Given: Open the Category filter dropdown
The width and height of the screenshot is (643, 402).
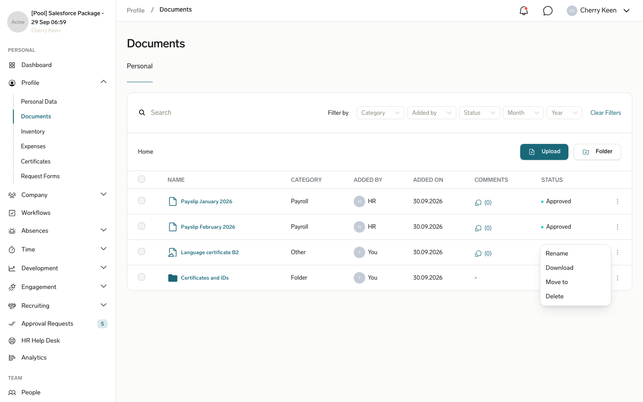Looking at the screenshot, I should (380, 113).
